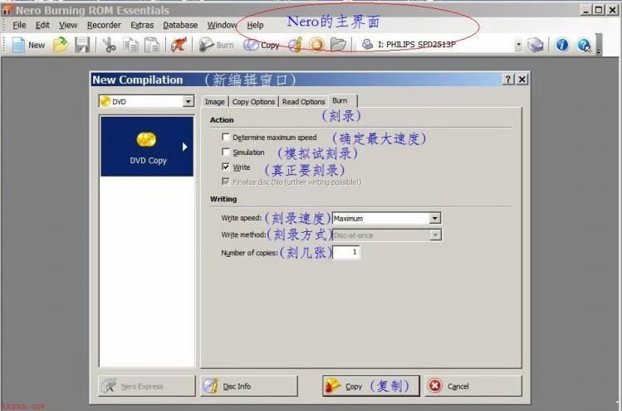The height and width of the screenshot is (411, 622).
Task: Toggle the Finalize disc checkbox
Action: [225, 181]
